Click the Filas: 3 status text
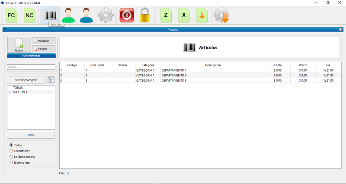Image resolution: width=346 pixels, height=184 pixels. pyautogui.click(x=64, y=173)
